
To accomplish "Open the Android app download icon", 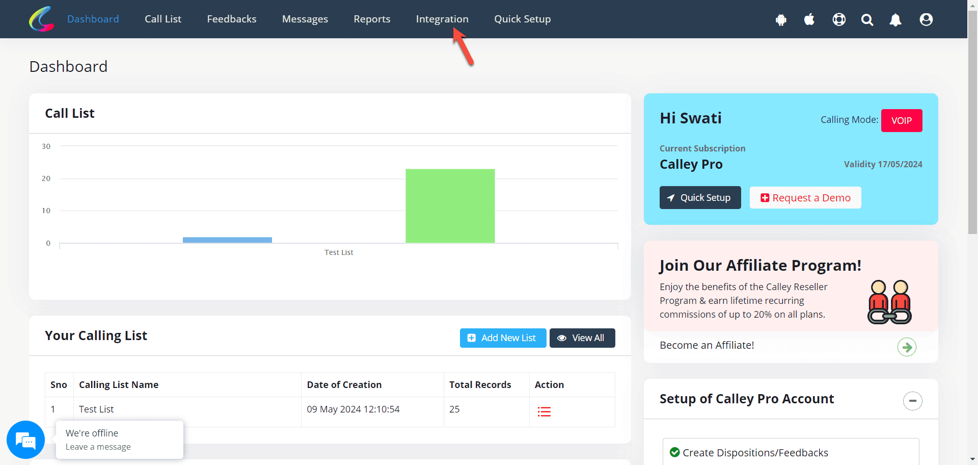I will coord(781,19).
